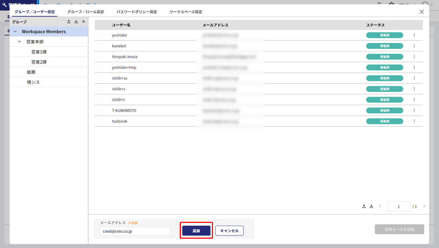Click the user list download icon near pagination

coord(372,206)
